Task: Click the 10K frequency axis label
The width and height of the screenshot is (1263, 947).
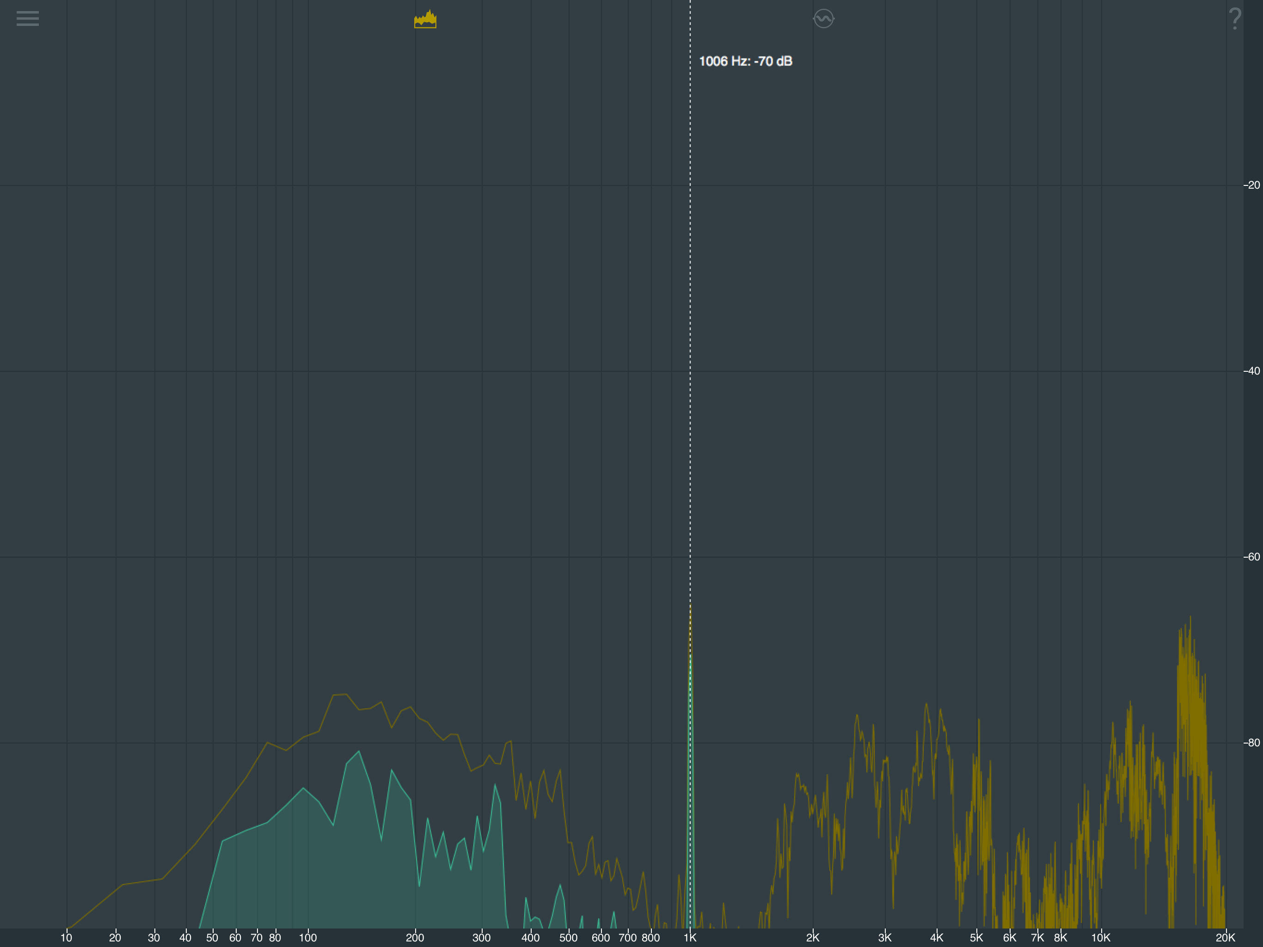Action: tap(1101, 937)
